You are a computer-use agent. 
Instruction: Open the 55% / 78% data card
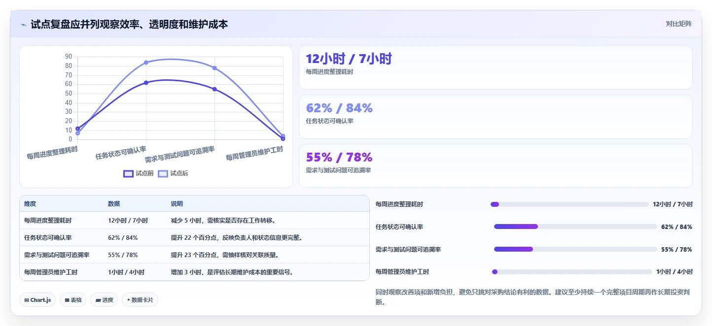(496, 166)
